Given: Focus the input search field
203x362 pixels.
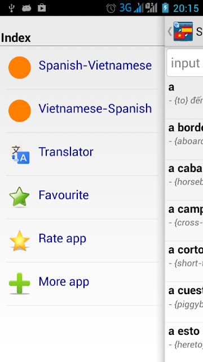Looking at the screenshot, I should [185, 63].
